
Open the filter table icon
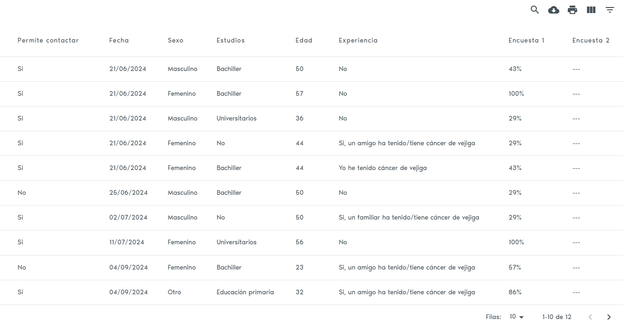point(610,10)
